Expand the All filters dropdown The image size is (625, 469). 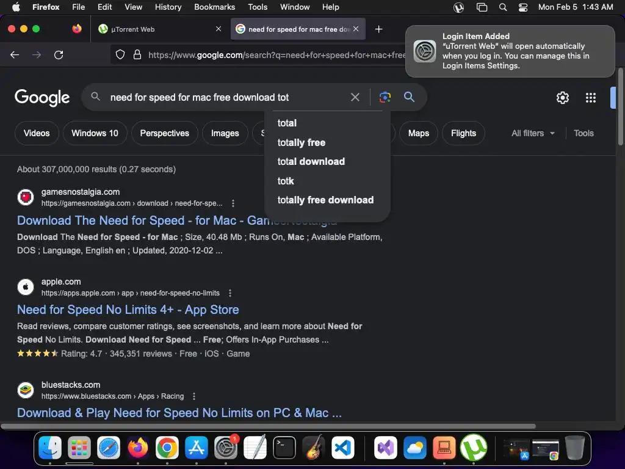533,133
